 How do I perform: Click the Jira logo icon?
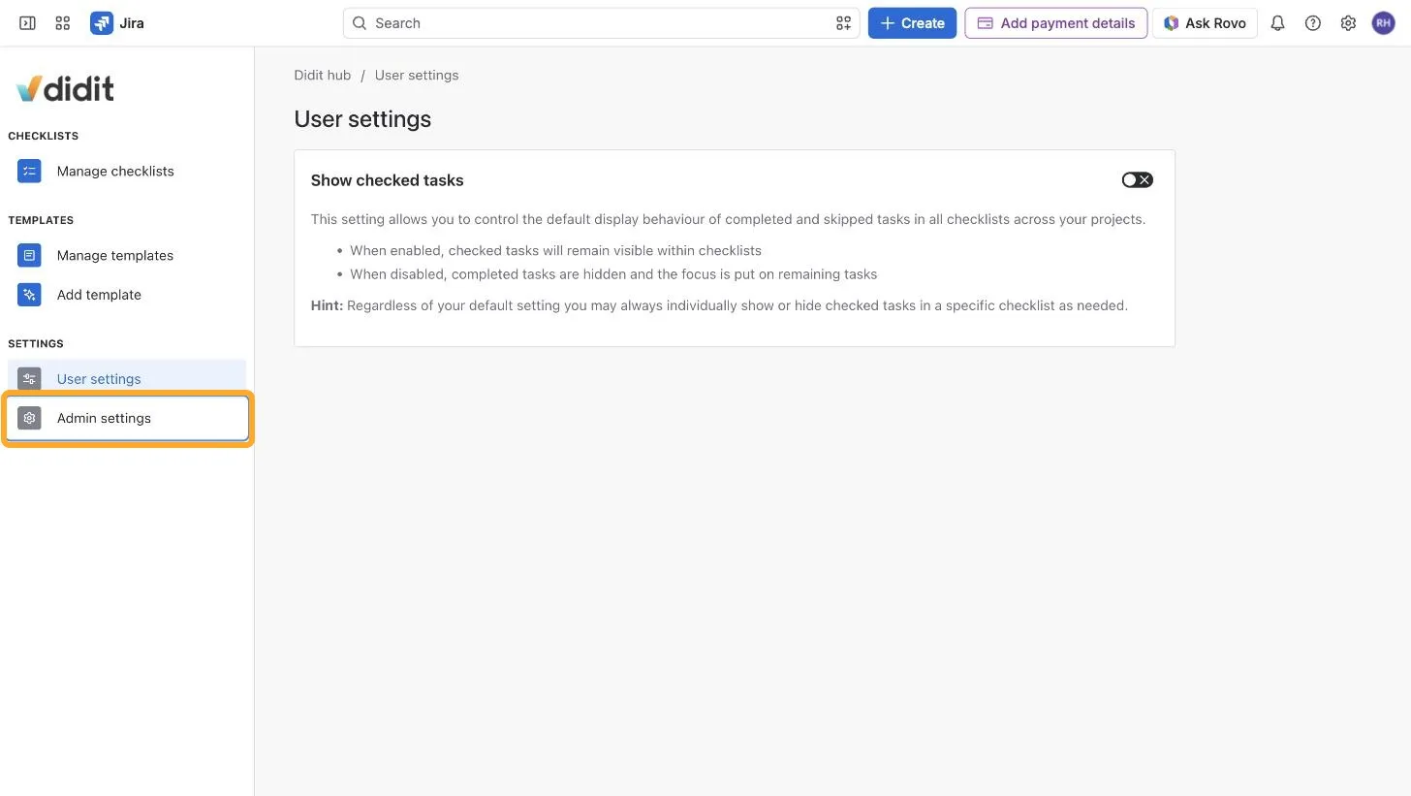[x=102, y=23]
